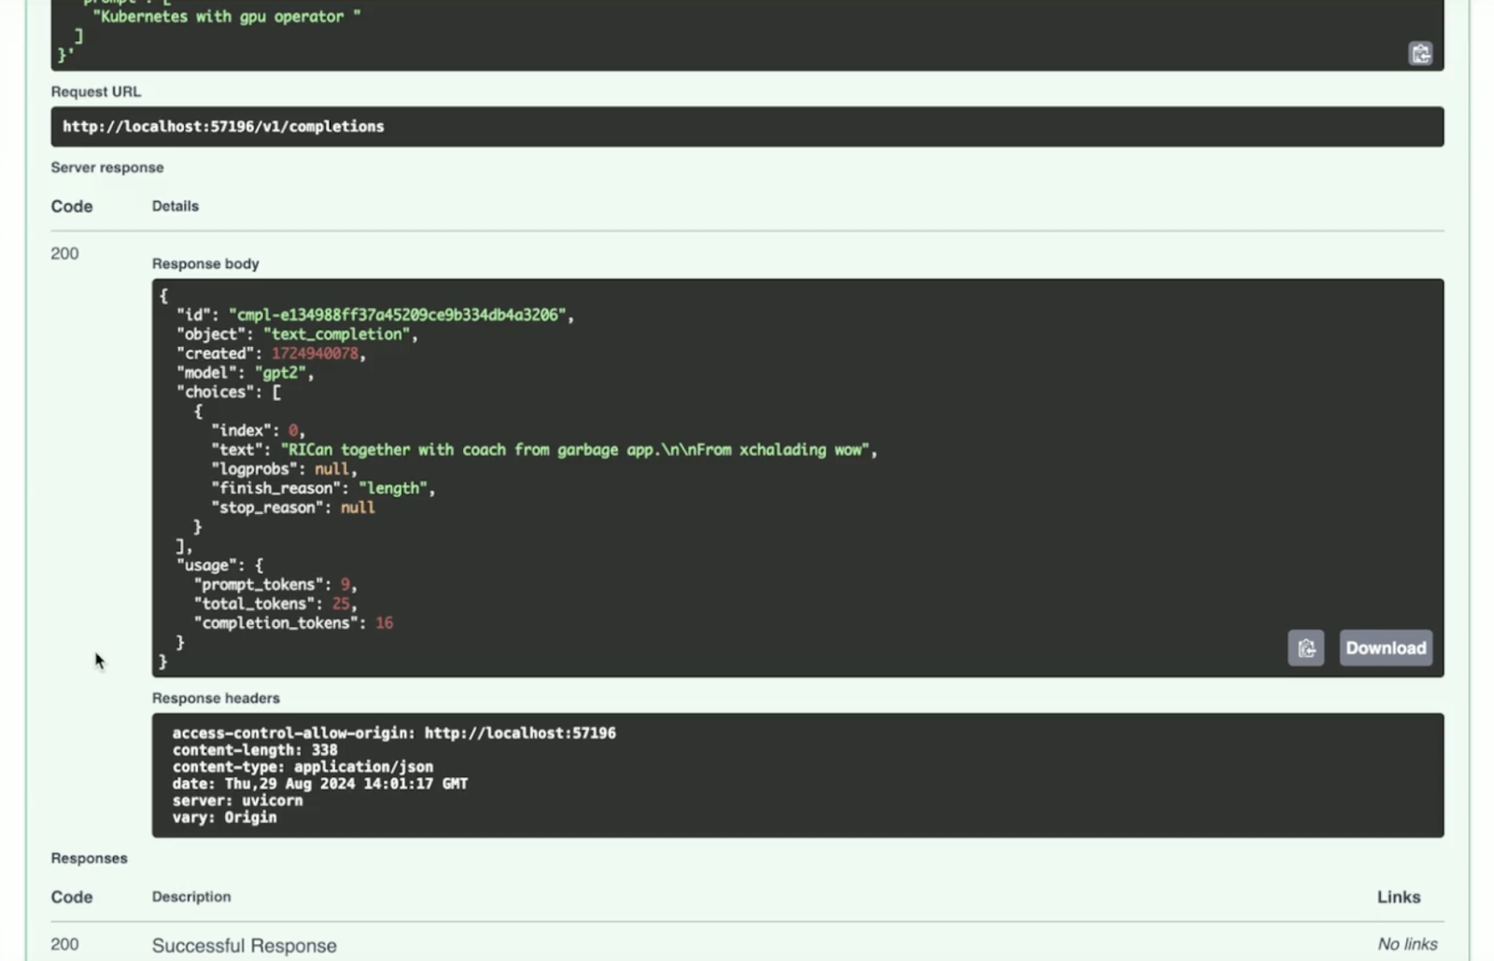Viewport: 1494px width, 961px height.
Task: Copy response body with clipboard icon
Action: 1305,648
